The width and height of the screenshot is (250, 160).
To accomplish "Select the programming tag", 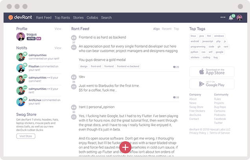I will point(198,47).
